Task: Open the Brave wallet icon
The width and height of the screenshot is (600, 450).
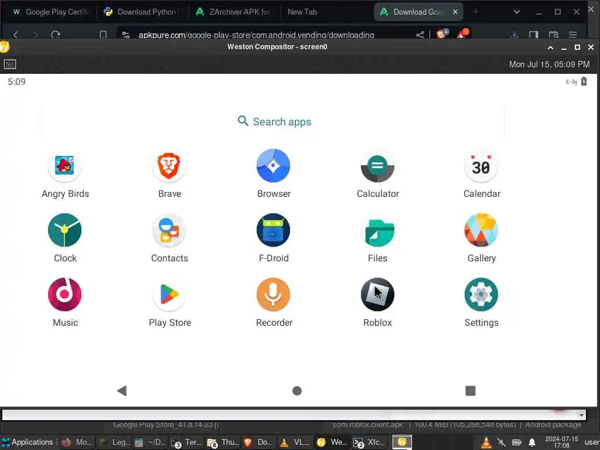Action: (553, 35)
